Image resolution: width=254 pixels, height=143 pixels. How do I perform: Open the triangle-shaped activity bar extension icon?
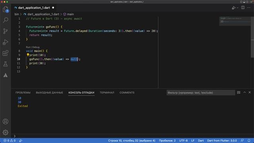point(6,75)
